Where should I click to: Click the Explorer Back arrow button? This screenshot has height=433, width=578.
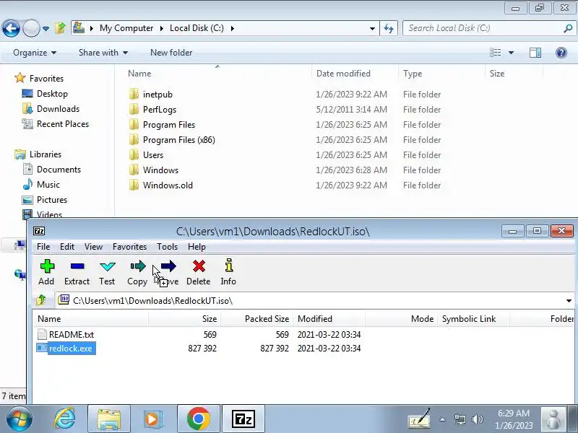point(11,28)
